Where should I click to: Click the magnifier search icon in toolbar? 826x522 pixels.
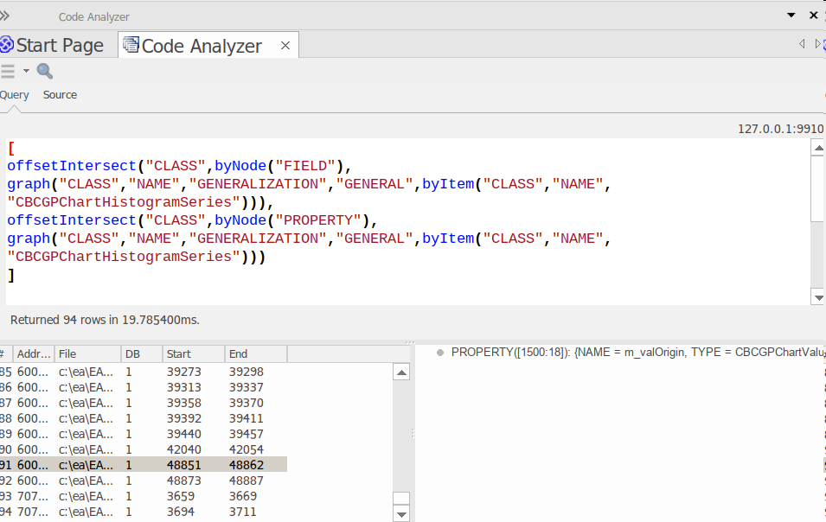[45, 71]
